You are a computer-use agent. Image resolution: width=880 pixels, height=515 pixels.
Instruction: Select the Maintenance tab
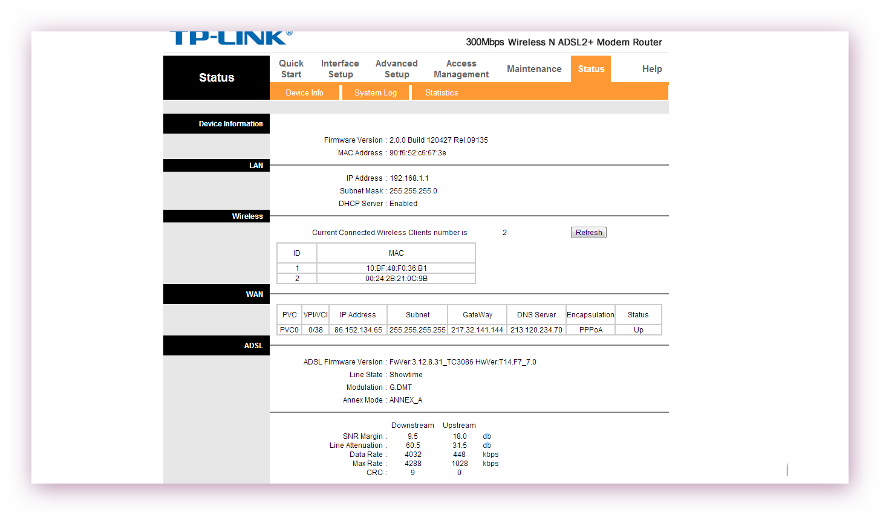pyautogui.click(x=534, y=69)
